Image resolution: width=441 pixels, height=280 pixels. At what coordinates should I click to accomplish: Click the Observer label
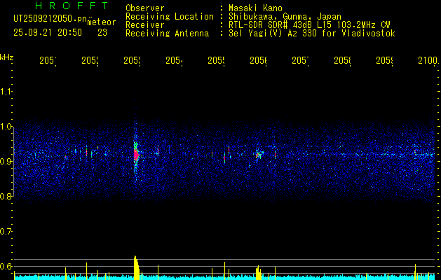pos(145,8)
